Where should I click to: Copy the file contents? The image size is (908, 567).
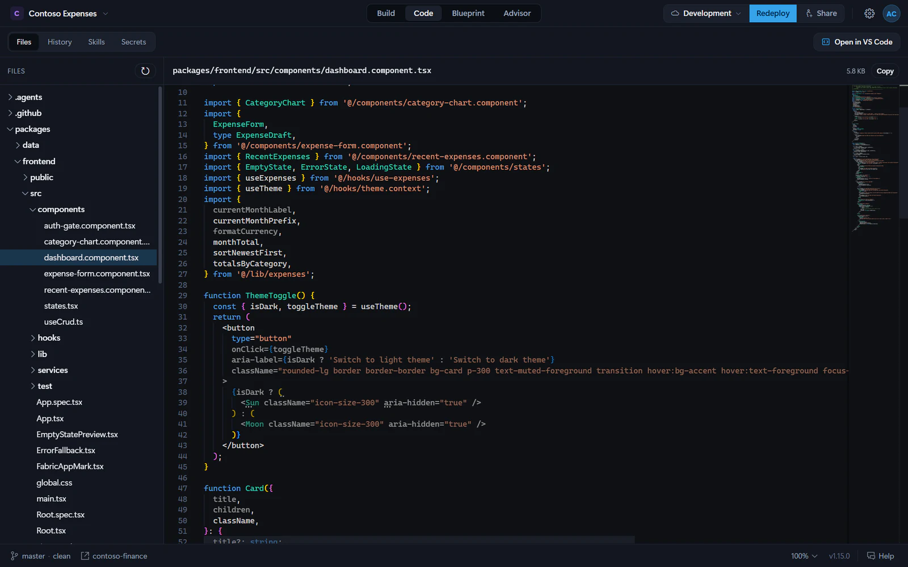(885, 71)
